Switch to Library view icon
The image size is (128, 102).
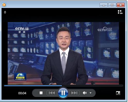[120, 12]
